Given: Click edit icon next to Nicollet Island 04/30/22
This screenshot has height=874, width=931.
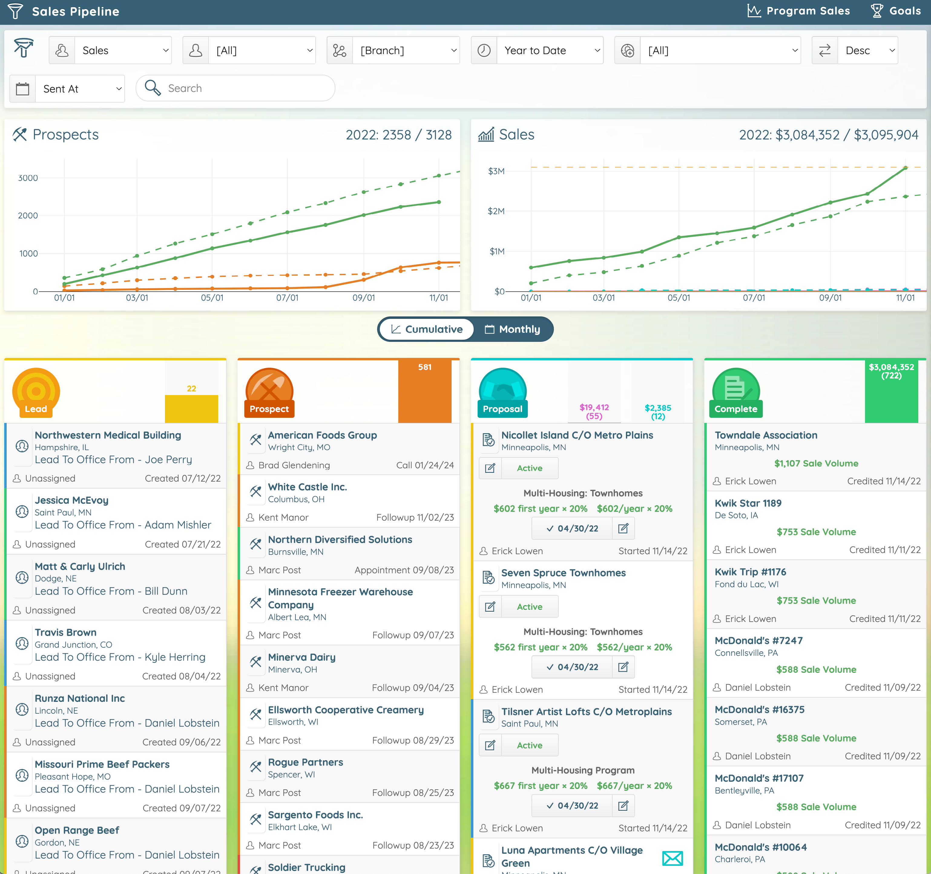Looking at the screenshot, I should [x=623, y=529].
